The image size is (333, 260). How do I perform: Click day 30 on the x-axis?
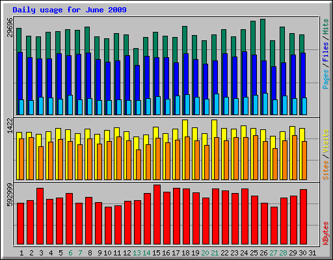302,253
